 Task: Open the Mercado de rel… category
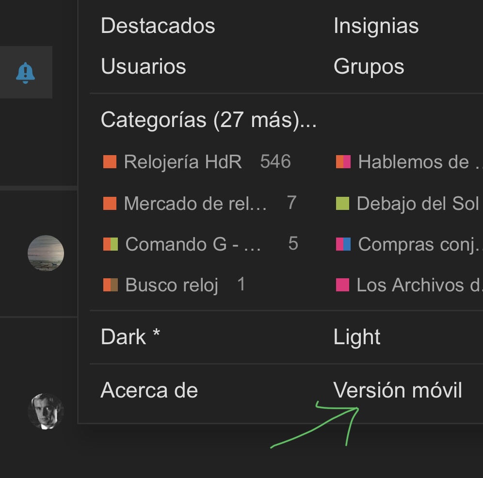click(x=195, y=203)
